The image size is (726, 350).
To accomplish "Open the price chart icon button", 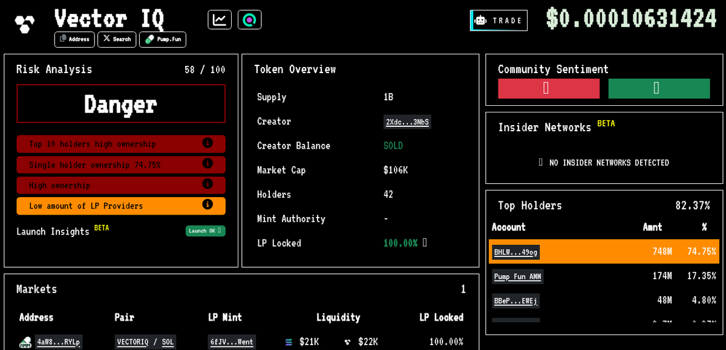I will click(220, 20).
